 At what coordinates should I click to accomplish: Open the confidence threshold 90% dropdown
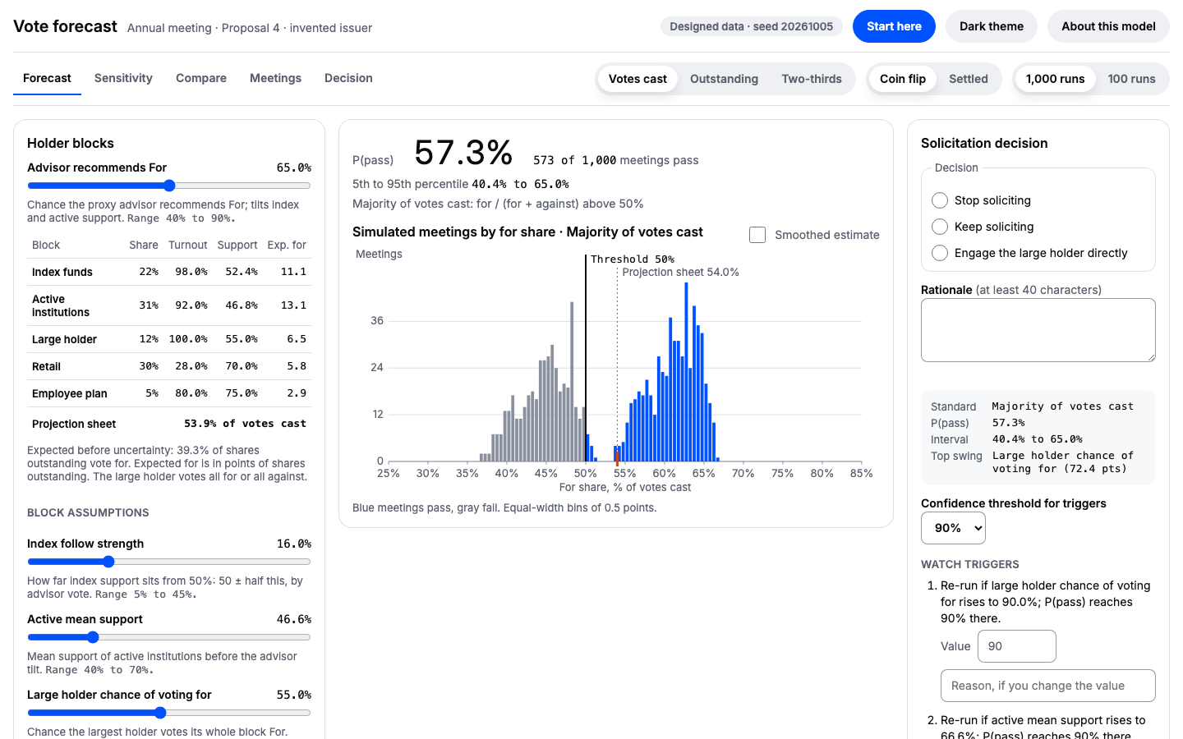click(x=953, y=528)
